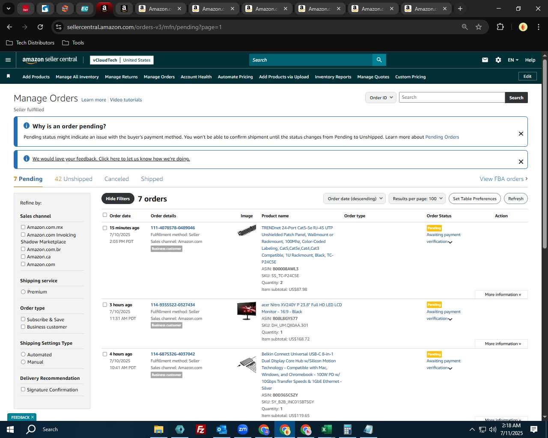Viewport: 548px width, 438px height.
Task: Click the Set Table Preferences button
Action: 475,198
